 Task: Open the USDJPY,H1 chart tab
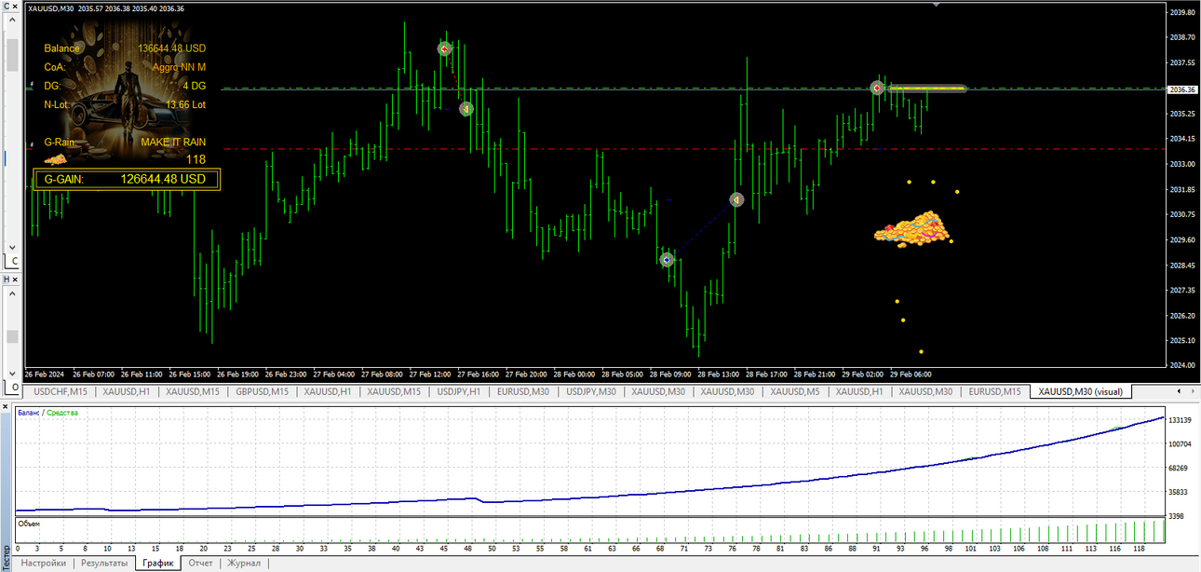[458, 392]
